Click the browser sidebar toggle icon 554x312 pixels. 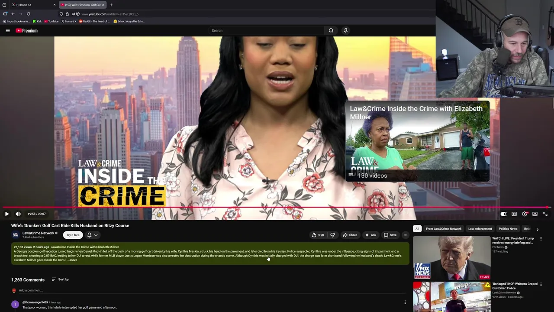[5, 14]
